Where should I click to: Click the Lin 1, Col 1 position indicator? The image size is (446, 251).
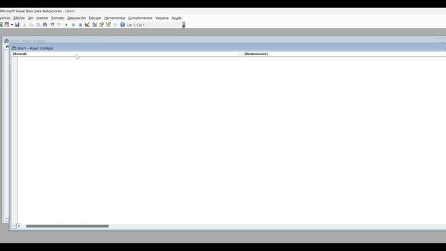[136, 25]
